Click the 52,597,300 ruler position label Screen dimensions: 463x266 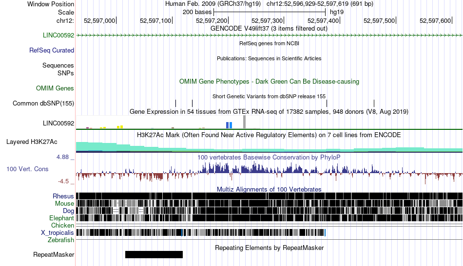click(x=267, y=20)
